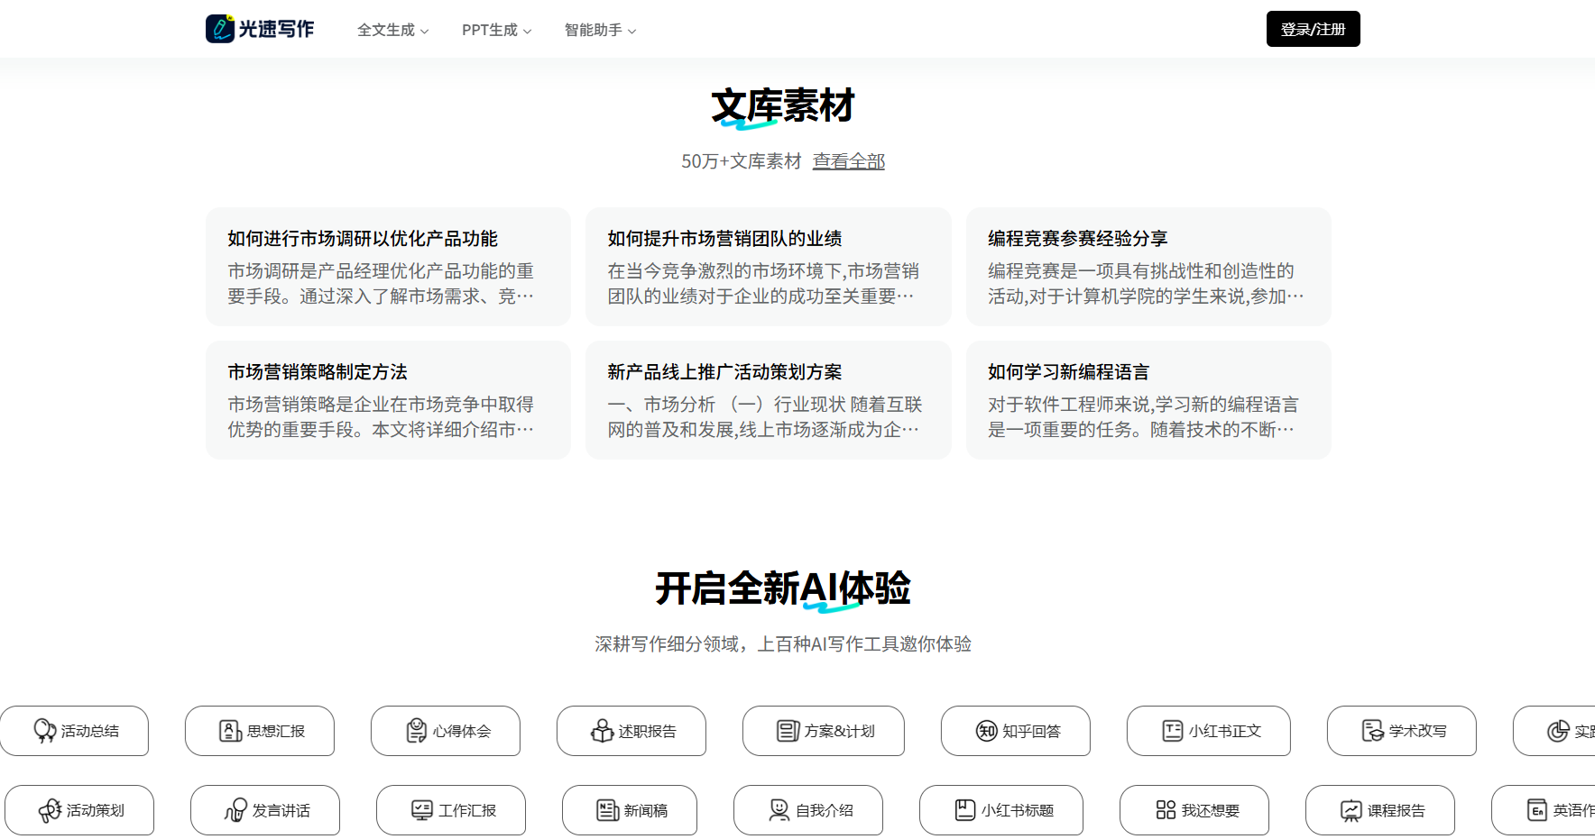Open article 如何提升市场营销团队的业绩
The height and width of the screenshot is (839, 1595).
(768, 267)
